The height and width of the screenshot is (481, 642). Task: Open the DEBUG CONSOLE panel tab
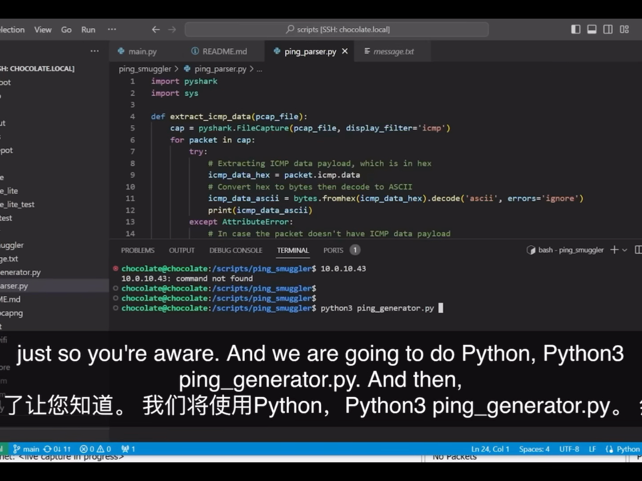coord(236,250)
